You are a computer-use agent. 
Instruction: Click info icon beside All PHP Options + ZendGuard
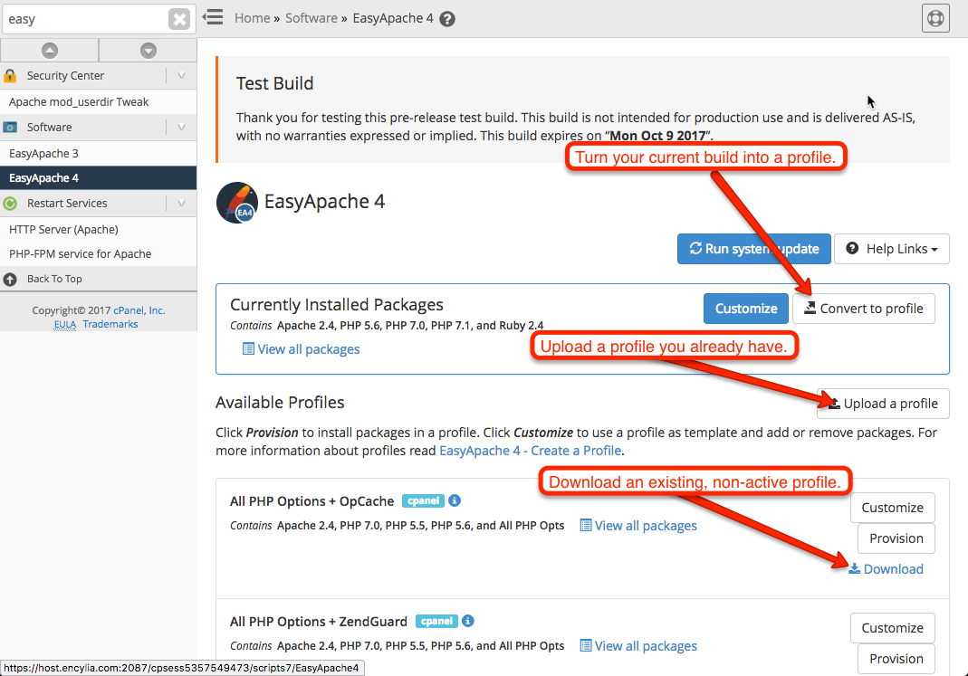468,621
